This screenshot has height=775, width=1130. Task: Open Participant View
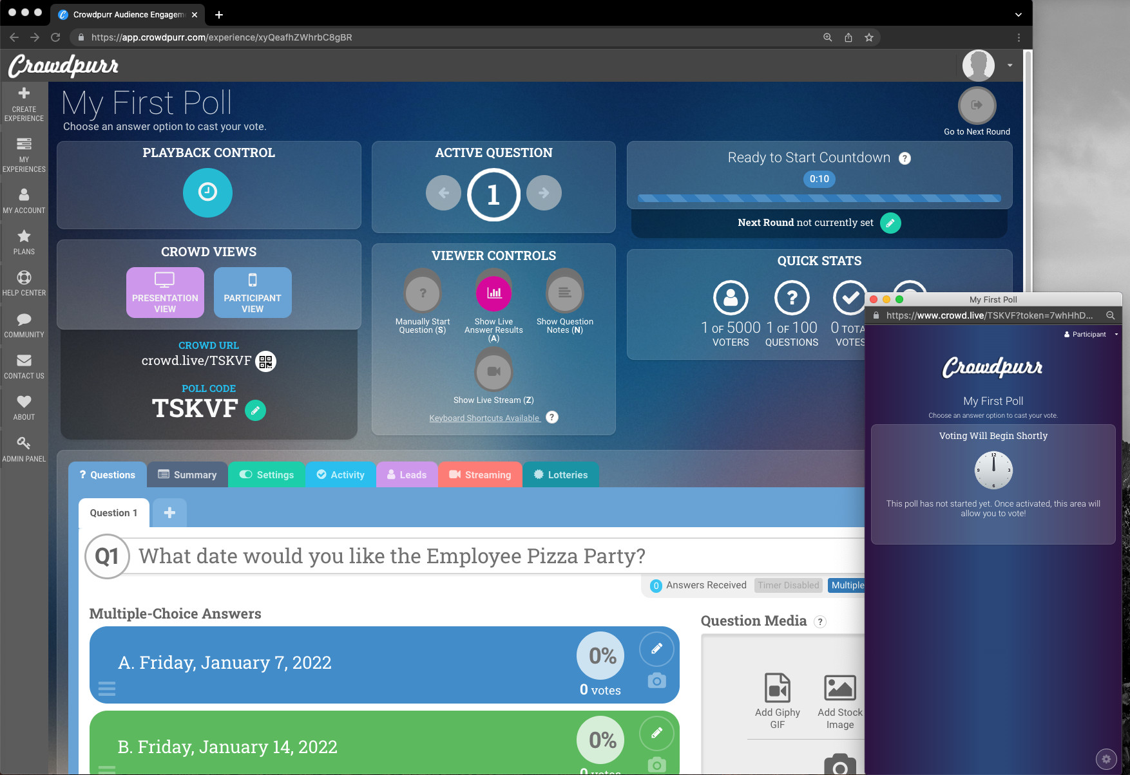click(x=253, y=292)
